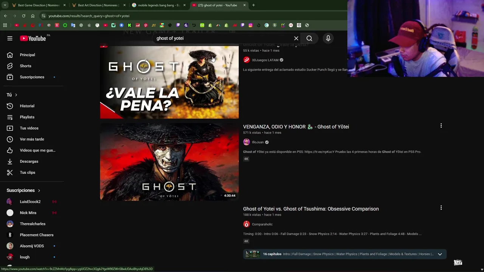Go forward with the browser forward arrow
This screenshot has height=272, width=484.
14,16
